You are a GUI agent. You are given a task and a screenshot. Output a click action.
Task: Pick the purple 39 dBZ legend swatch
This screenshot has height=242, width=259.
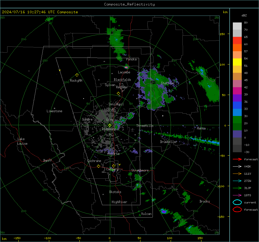click(237, 98)
